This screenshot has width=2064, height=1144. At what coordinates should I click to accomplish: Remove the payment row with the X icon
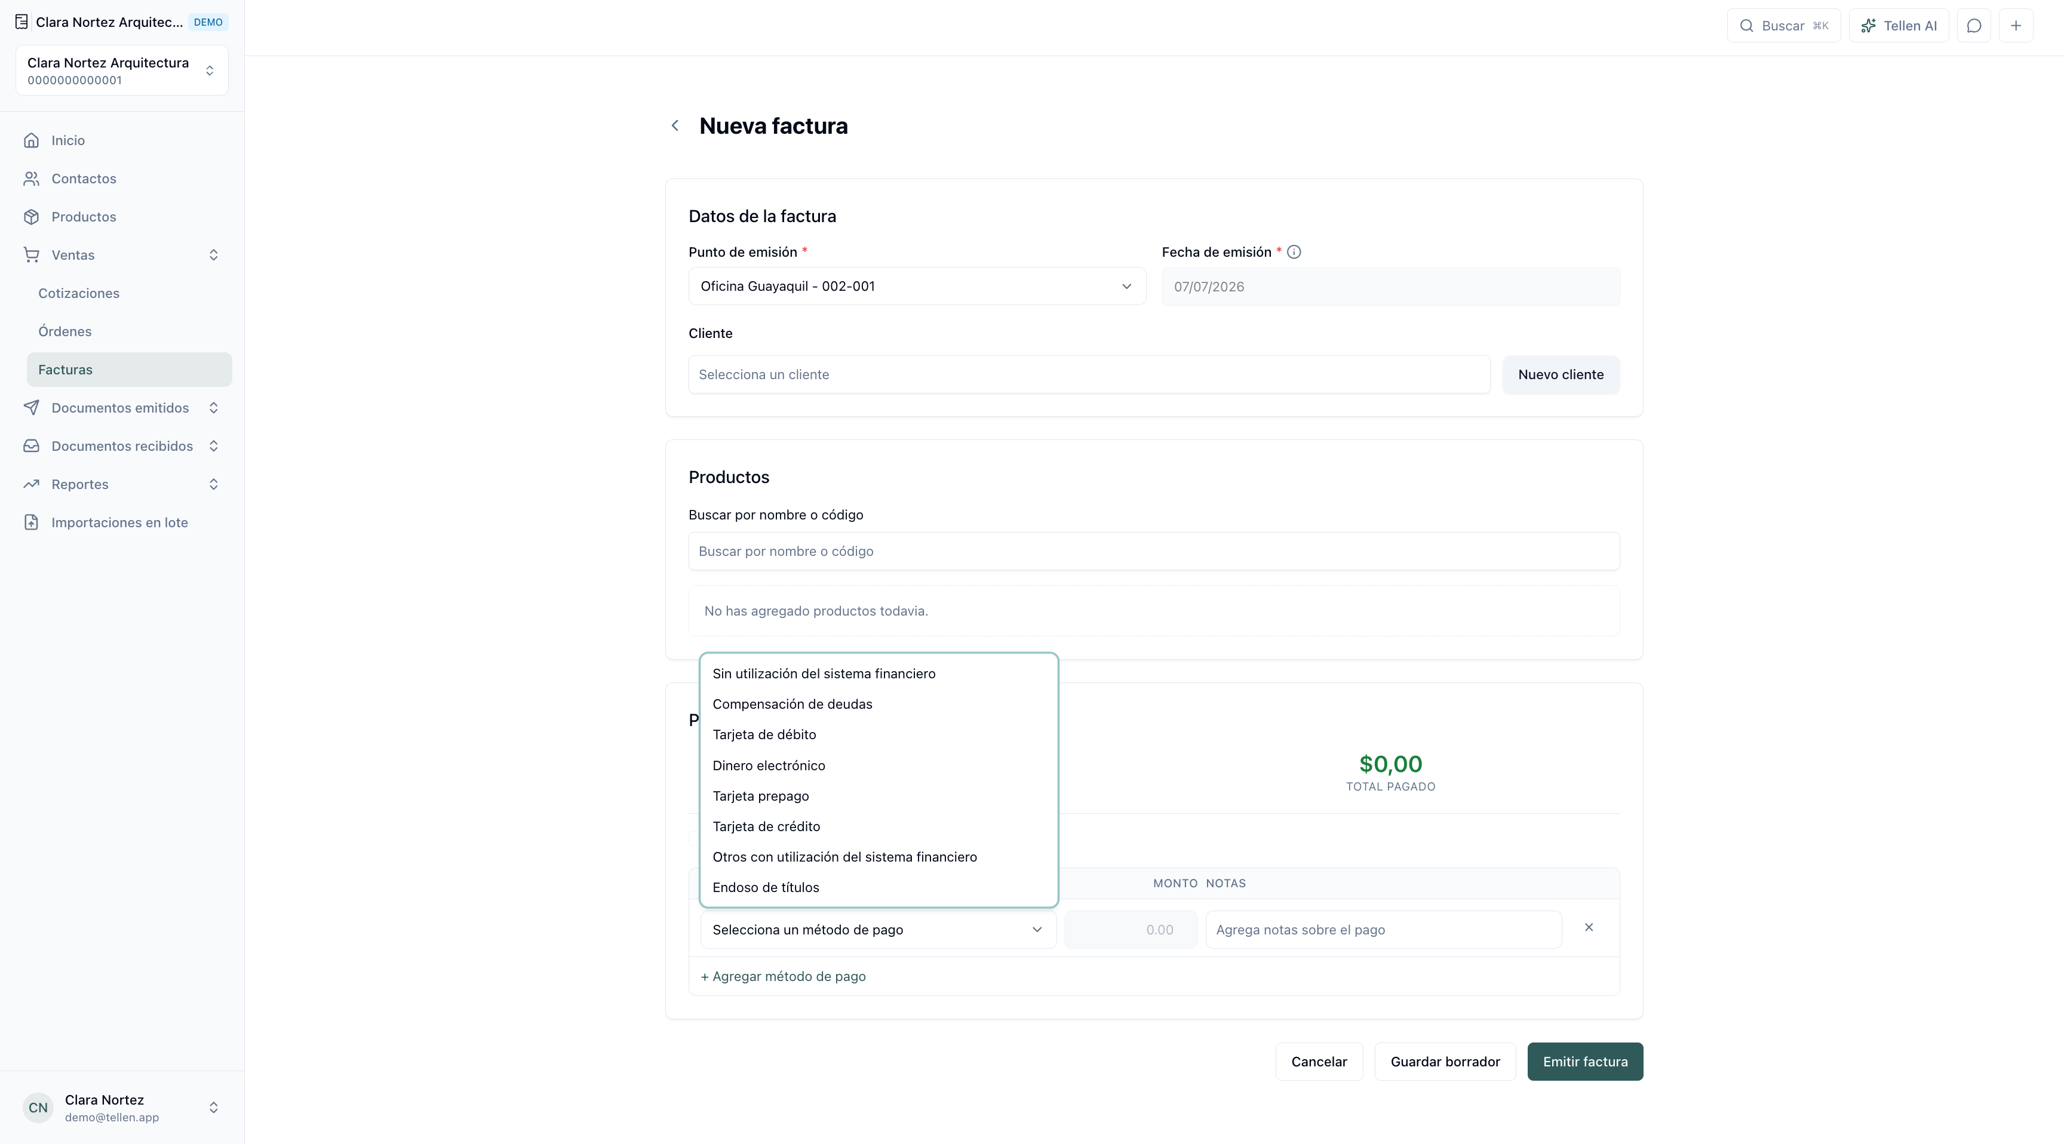tap(1589, 928)
